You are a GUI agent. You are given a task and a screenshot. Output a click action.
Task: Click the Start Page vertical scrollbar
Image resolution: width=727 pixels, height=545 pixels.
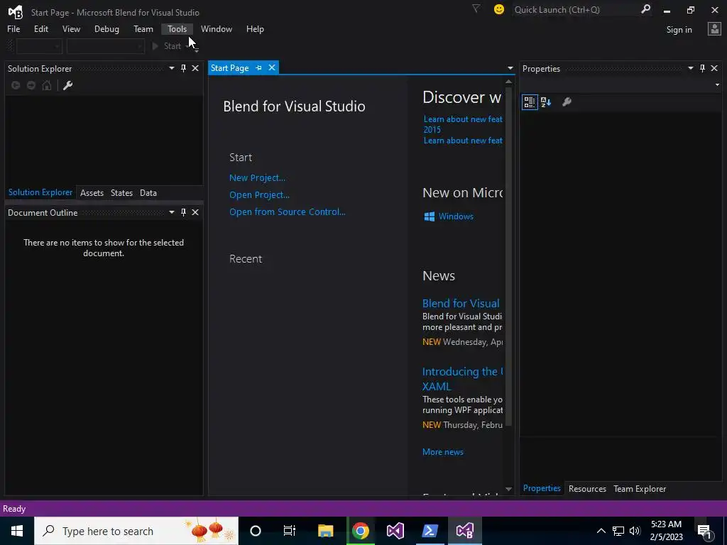508,255
